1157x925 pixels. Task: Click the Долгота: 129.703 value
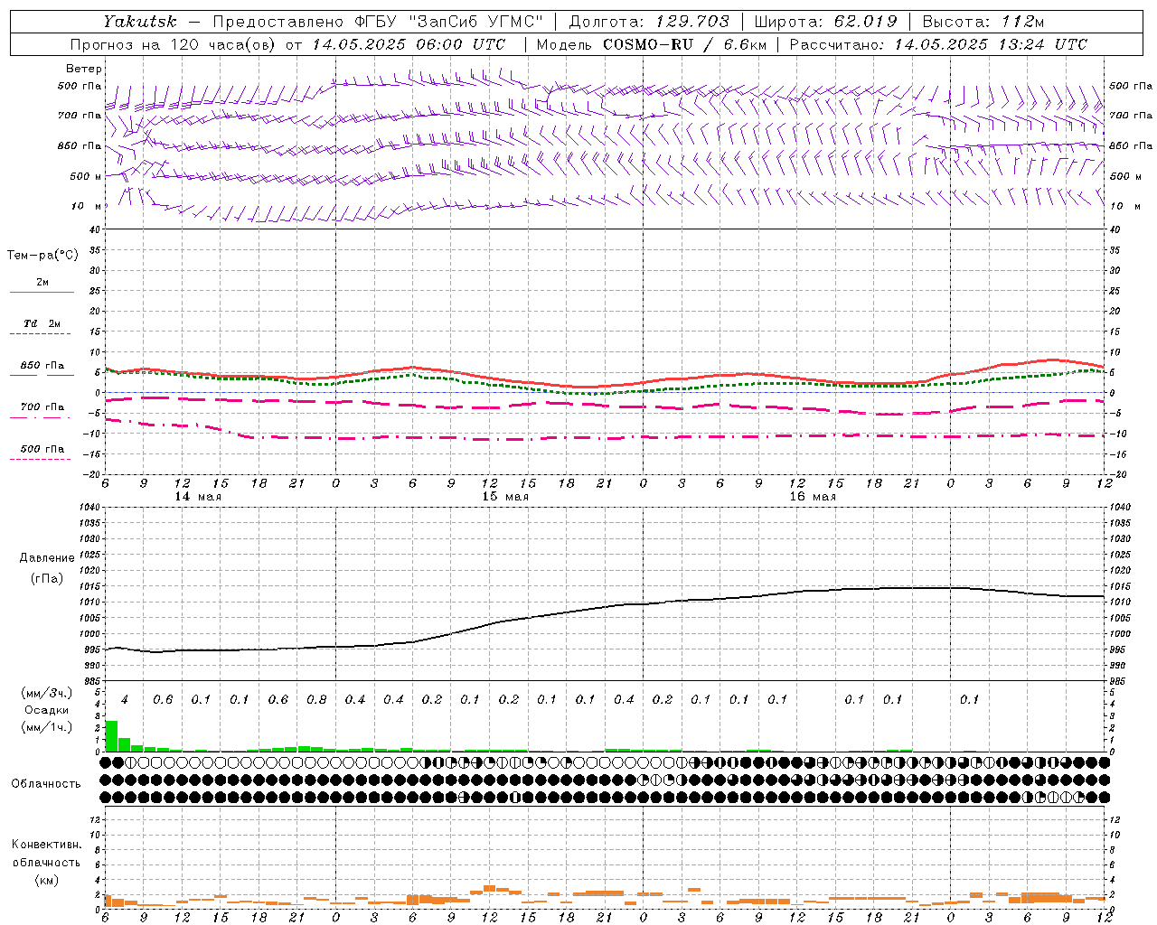[648, 21]
